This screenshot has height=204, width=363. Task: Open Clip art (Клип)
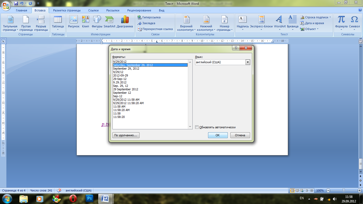(x=86, y=22)
